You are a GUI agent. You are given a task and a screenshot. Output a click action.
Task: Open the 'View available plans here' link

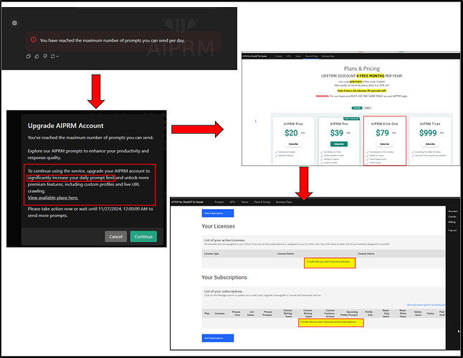coord(53,197)
